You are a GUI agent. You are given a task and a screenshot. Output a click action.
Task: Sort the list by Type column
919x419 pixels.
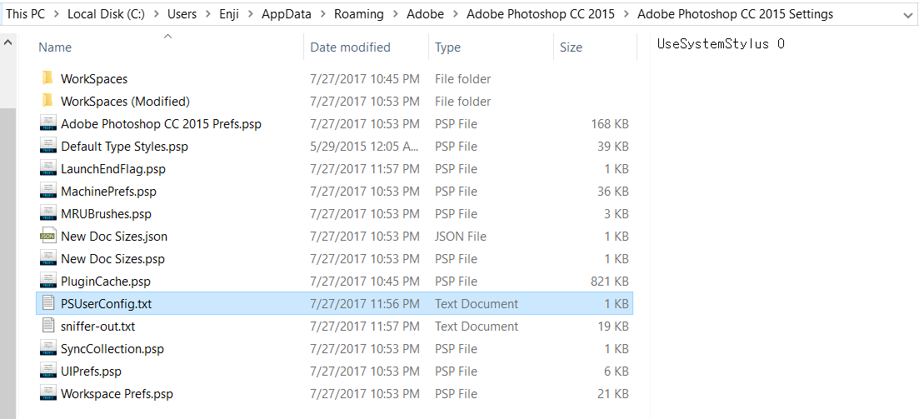click(x=447, y=47)
